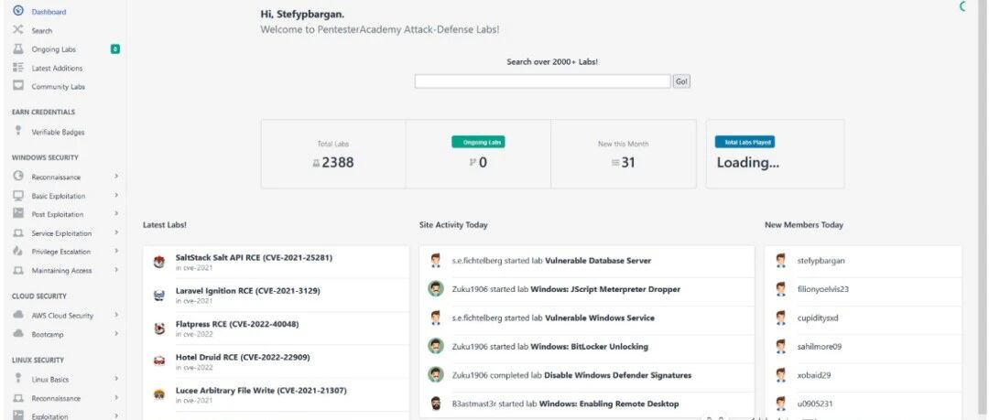Click member name sahilmore09
989x420 pixels.
tap(819, 347)
